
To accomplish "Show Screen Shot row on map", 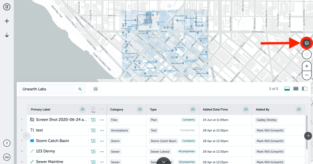I will (x=93, y=120).
